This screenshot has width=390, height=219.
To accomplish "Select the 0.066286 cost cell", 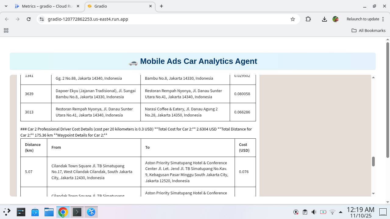I will [243, 112].
